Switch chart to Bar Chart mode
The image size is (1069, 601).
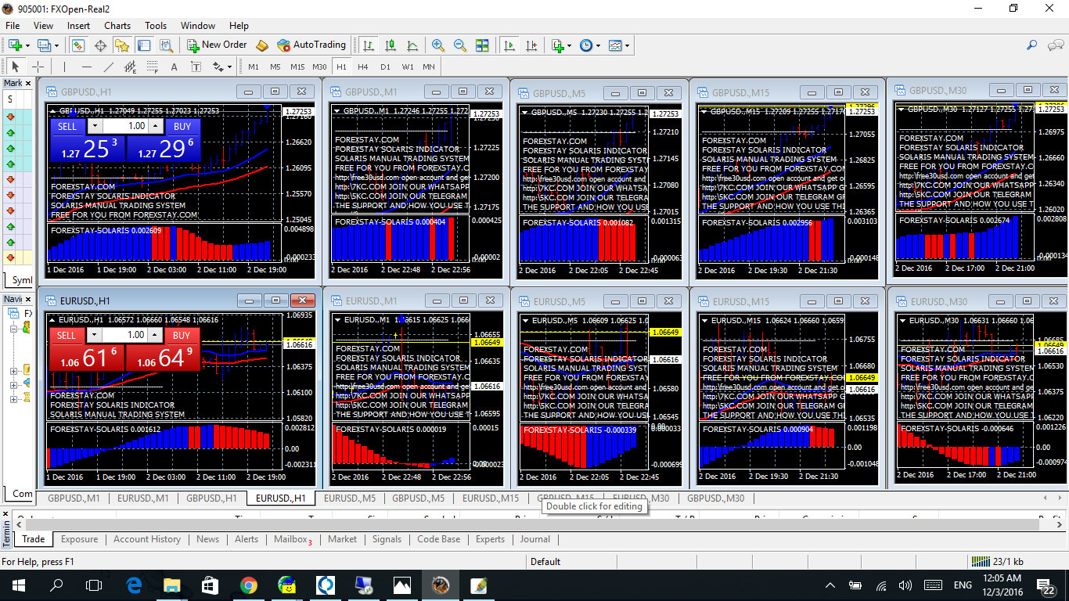369,45
